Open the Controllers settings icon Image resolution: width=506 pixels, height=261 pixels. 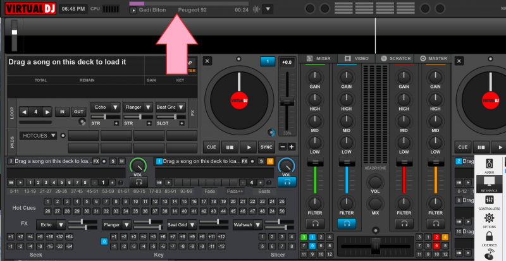(x=489, y=200)
